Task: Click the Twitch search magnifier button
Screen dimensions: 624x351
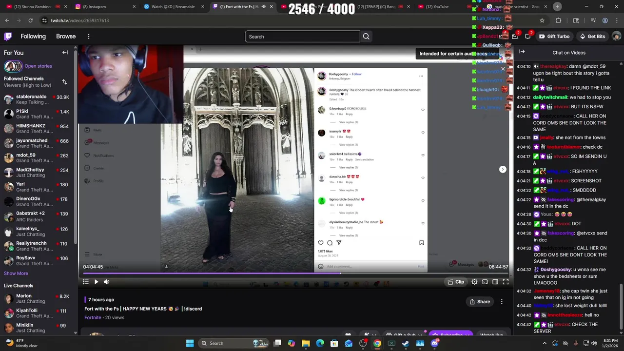Action: click(366, 37)
